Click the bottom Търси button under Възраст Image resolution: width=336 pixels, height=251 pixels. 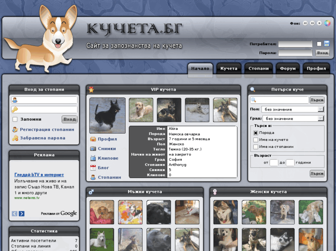[317, 174]
